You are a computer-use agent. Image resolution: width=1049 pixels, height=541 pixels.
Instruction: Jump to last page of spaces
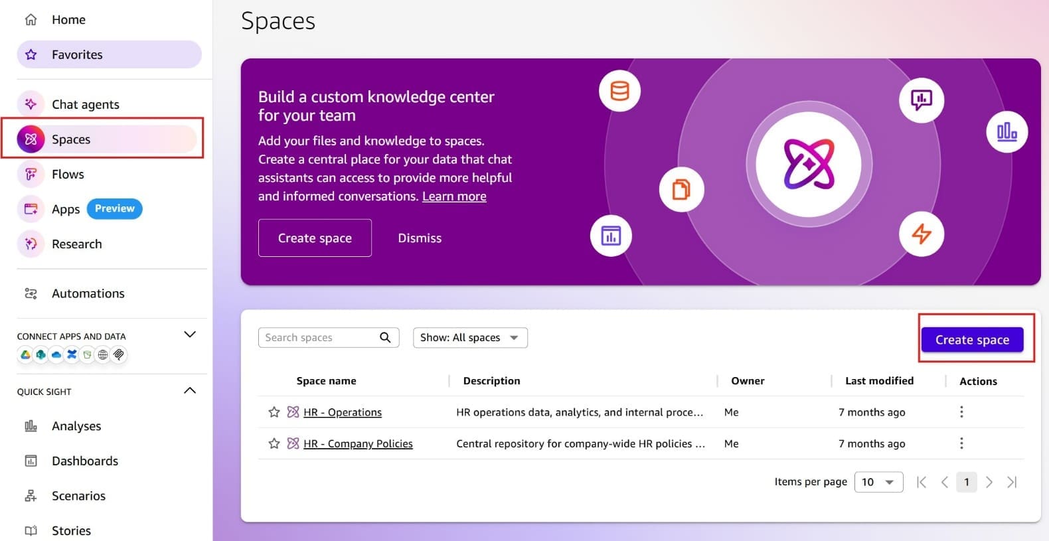tap(1012, 482)
